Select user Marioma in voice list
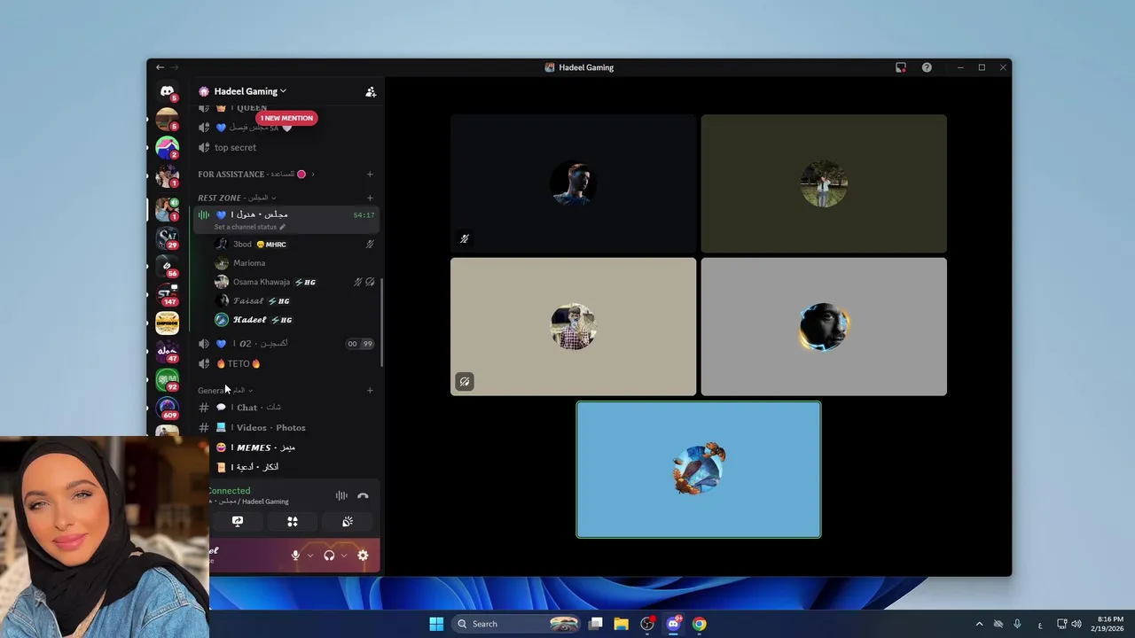This screenshot has width=1135, height=638. [295, 263]
